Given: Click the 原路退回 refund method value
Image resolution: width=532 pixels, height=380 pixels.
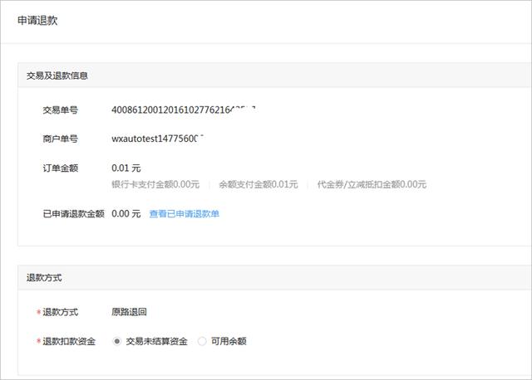Looking at the screenshot, I should pos(129,312).
